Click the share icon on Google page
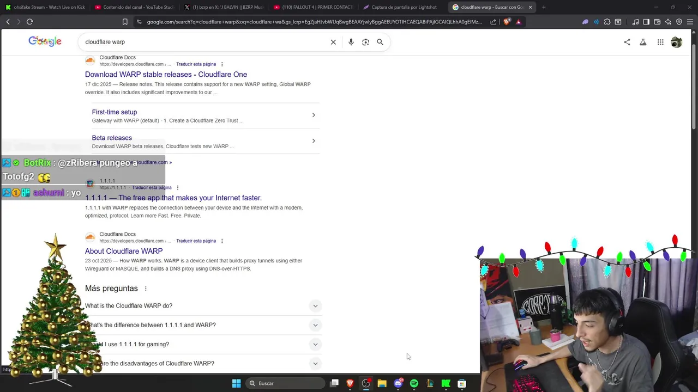 (627, 42)
